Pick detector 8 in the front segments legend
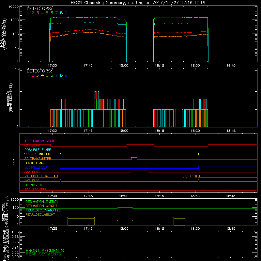The height and width of the screenshot is (261, 261). point(61,13)
